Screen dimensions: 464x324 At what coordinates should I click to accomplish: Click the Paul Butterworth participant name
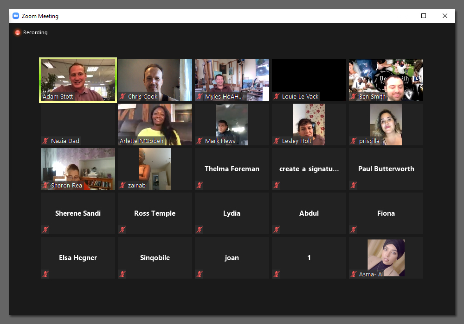click(x=386, y=169)
